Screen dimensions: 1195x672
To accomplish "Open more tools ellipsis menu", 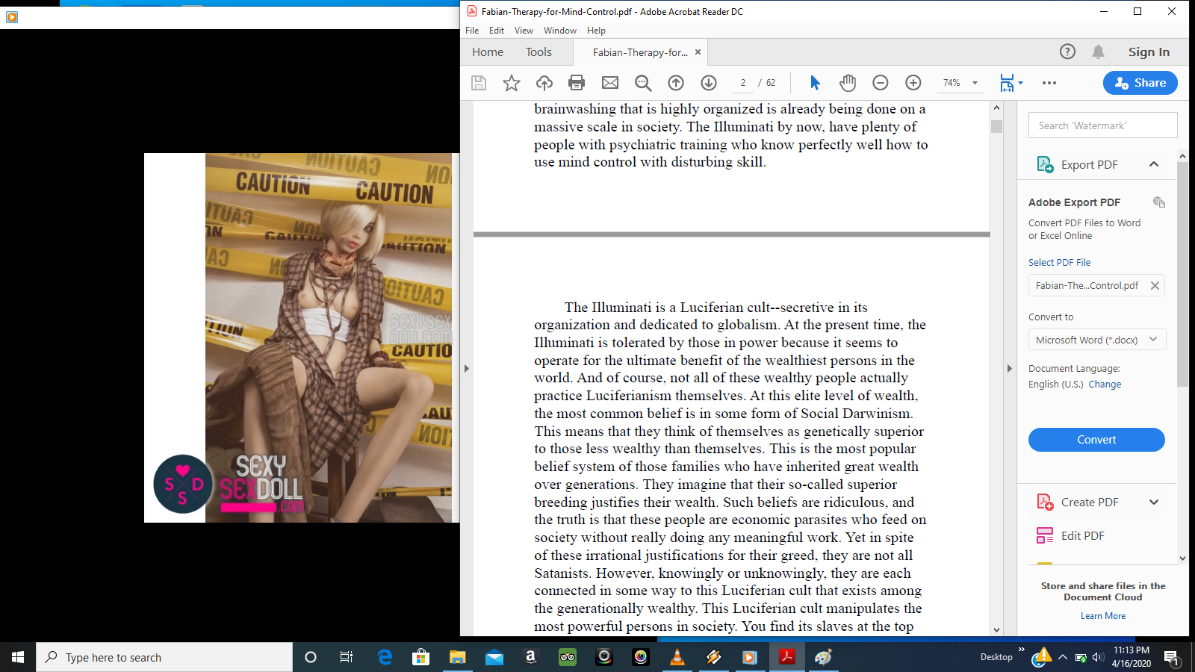I will pos(1049,83).
